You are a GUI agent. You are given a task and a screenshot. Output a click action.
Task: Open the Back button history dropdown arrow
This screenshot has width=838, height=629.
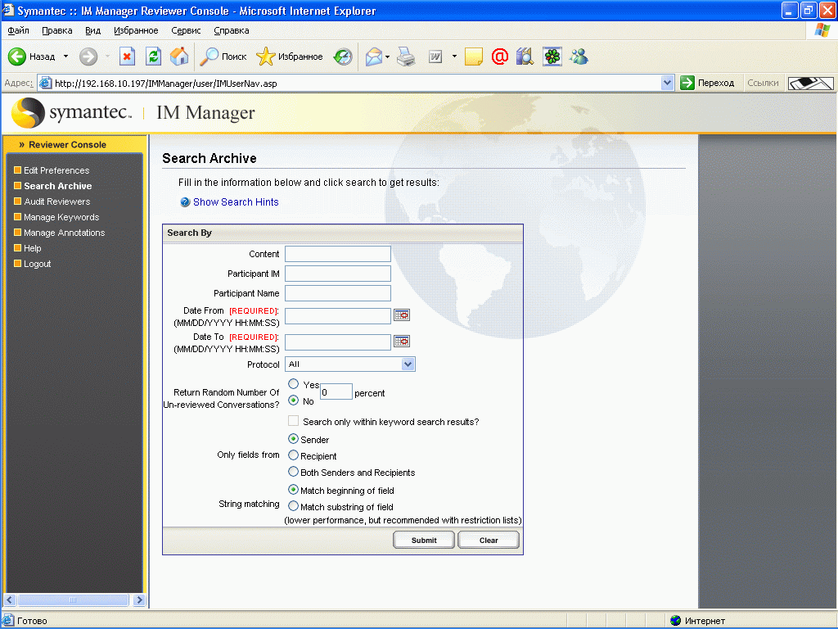(x=65, y=57)
